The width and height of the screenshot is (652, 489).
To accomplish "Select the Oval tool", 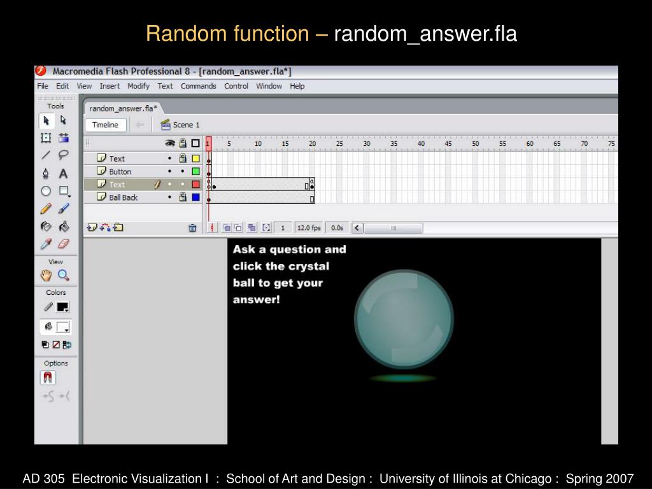I will [46, 190].
